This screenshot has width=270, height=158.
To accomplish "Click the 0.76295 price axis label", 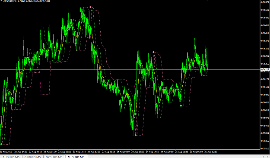I will pos(265,56).
